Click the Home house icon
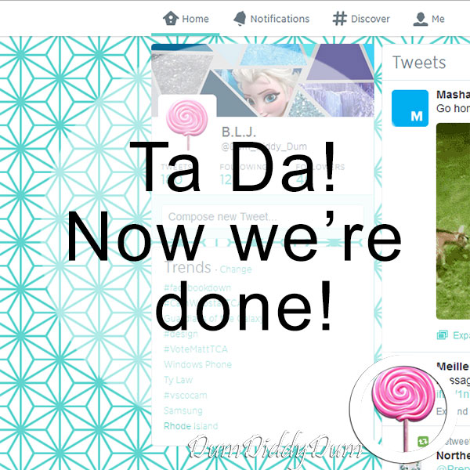470x470 pixels. [x=171, y=19]
